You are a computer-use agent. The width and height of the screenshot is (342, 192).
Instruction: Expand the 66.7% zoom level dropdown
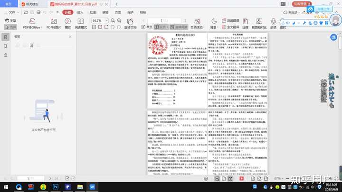107,21
